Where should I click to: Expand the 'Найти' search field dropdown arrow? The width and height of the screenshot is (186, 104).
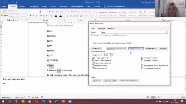pos(167,32)
